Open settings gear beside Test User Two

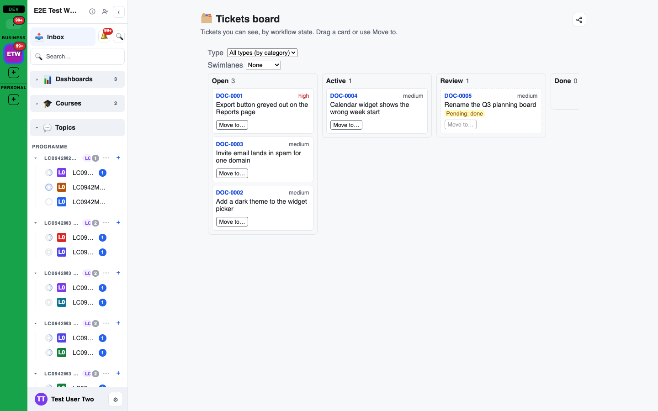tap(116, 400)
